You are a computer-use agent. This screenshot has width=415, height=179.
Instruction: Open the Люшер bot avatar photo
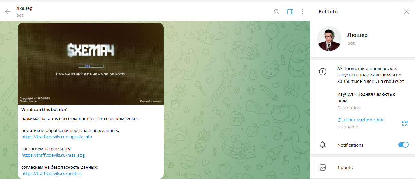329,39
